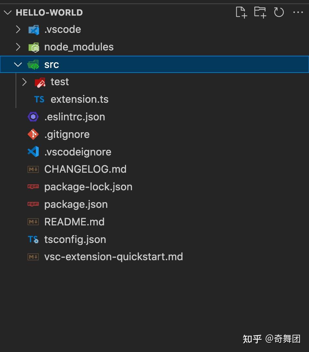
Task: Collapse the src folder
Action: pyautogui.click(x=18, y=64)
